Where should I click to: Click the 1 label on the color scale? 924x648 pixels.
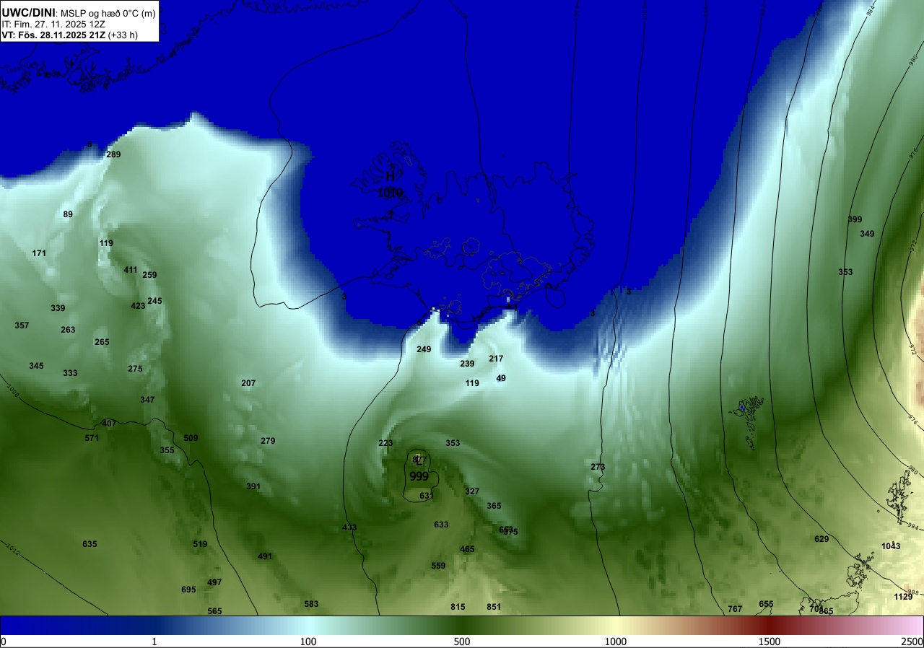(154, 642)
